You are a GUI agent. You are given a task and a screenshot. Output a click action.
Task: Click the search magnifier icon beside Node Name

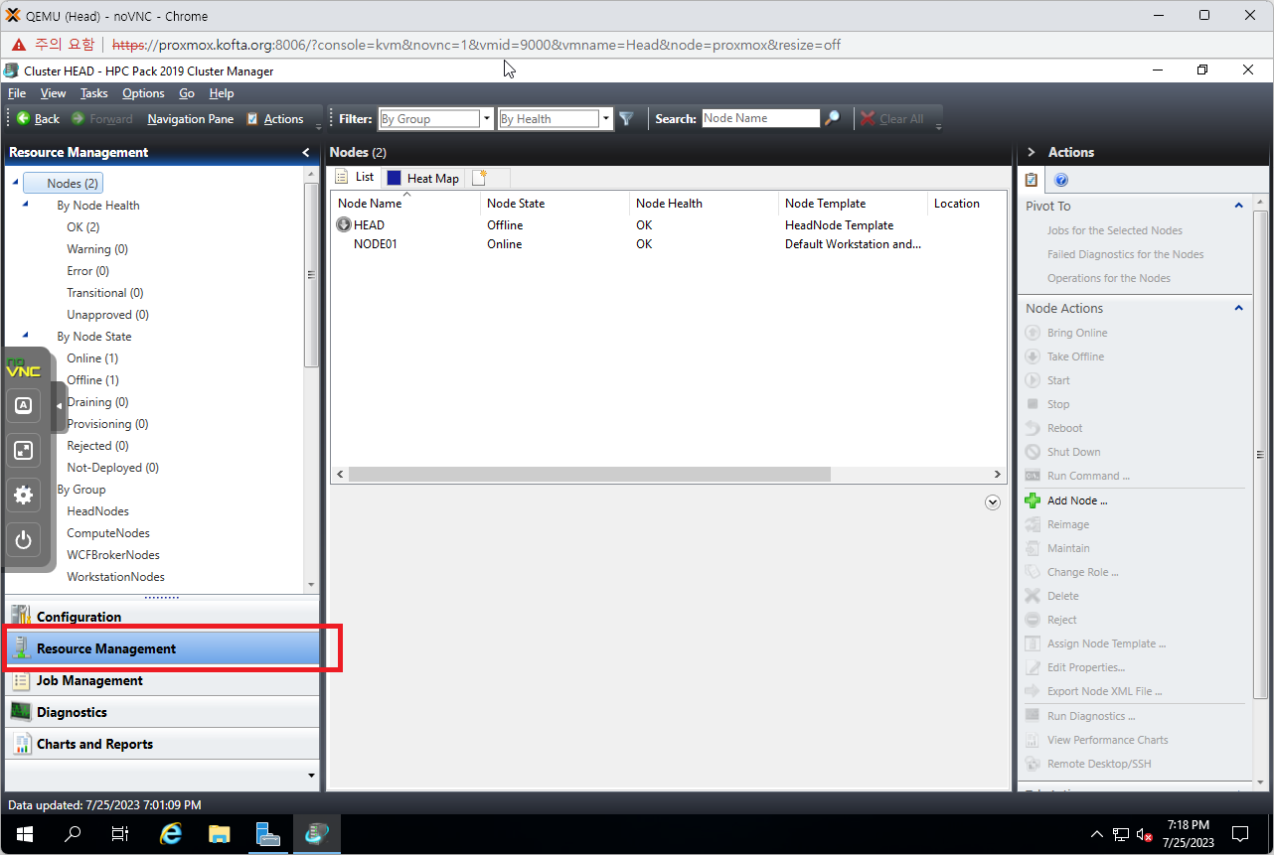[x=833, y=118]
